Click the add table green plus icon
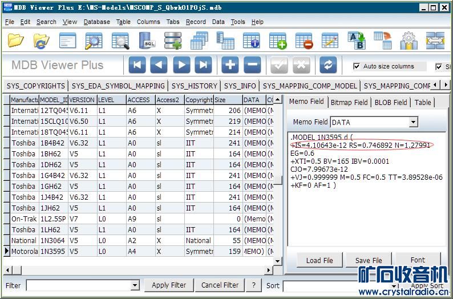Screen dimensions: 453x299 (278, 41)
